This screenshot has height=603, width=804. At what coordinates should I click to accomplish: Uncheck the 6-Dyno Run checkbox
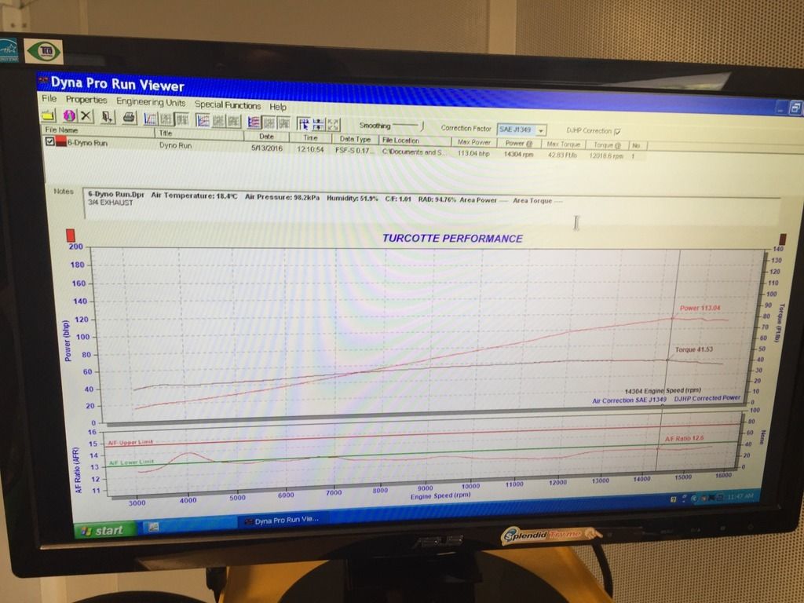[51, 142]
